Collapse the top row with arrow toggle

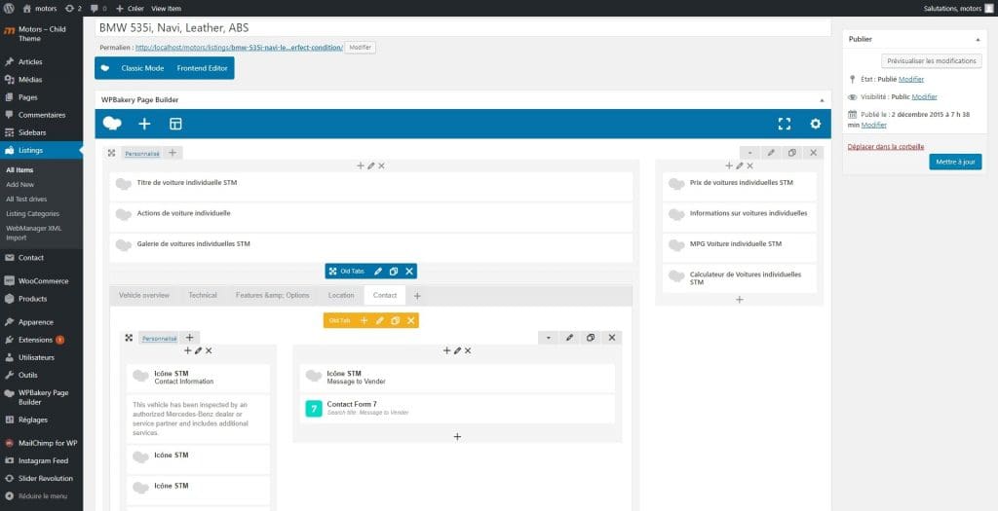749,153
